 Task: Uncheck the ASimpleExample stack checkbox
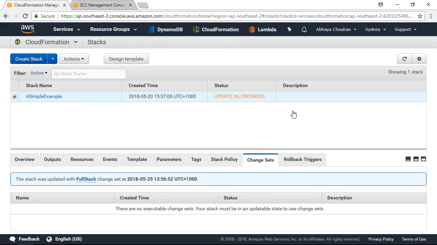(15, 97)
